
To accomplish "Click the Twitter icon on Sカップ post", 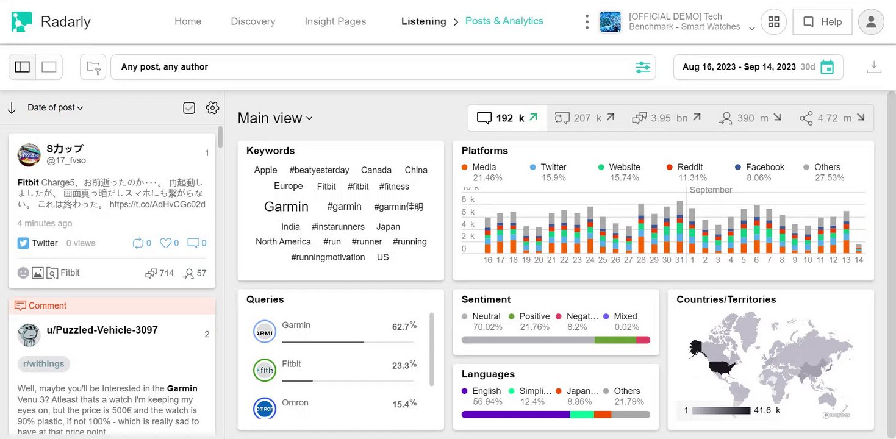I will pyautogui.click(x=23, y=243).
